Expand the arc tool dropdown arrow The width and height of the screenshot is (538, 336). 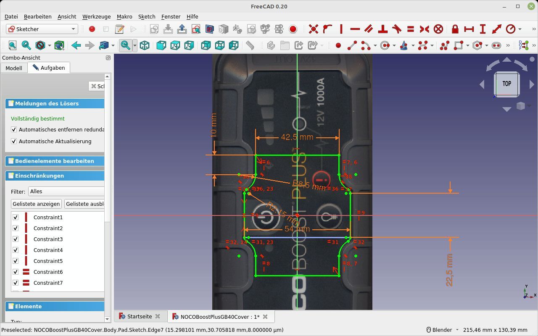click(x=375, y=45)
